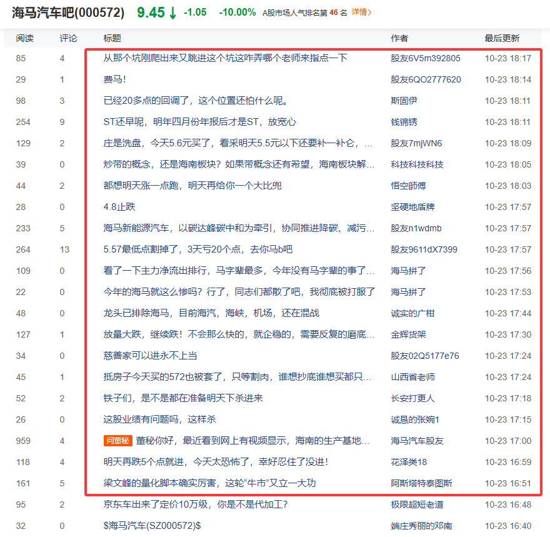The height and width of the screenshot is (537, 550).
Task: Open post '明天再跌5个点就进，今天太恐怖了'
Action: [216, 462]
